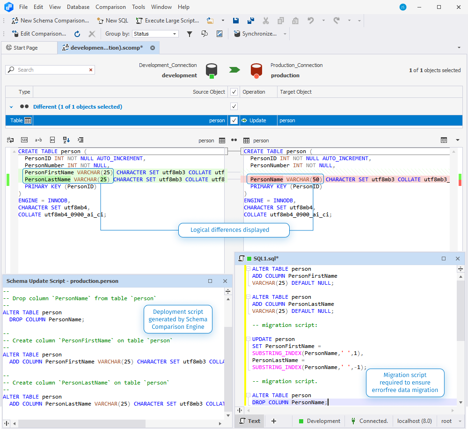Toggle the header checkbox in the grid
The height and width of the screenshot is (429, 468).
(234, 92)
